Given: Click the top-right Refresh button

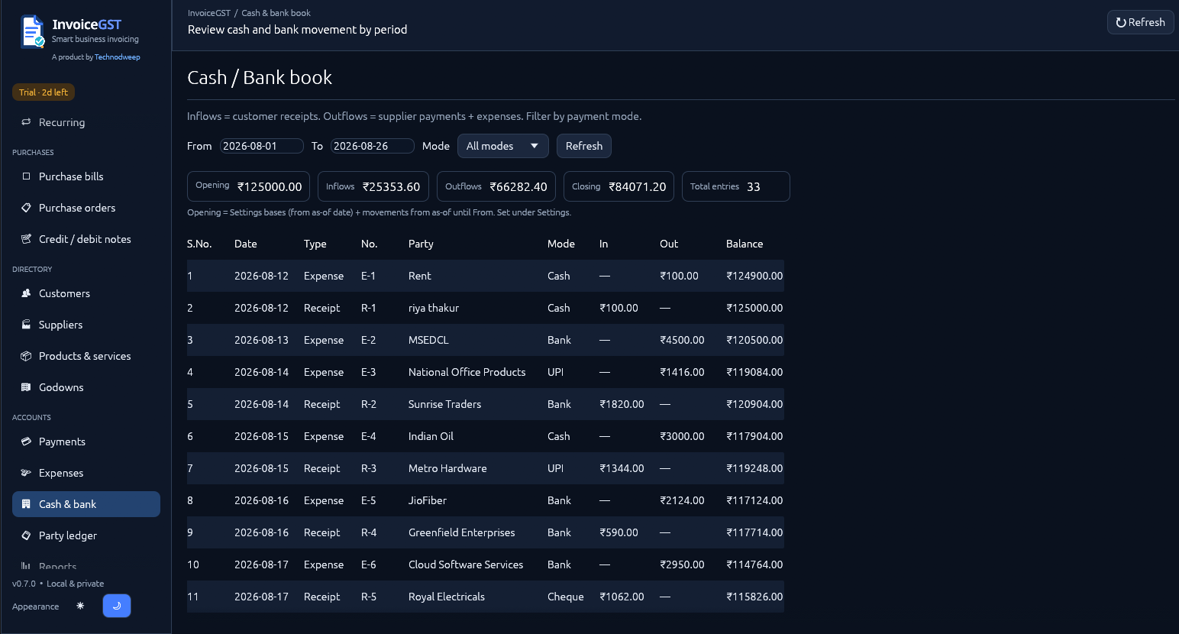Looking at the screenshot, I should click(1140, 22).
